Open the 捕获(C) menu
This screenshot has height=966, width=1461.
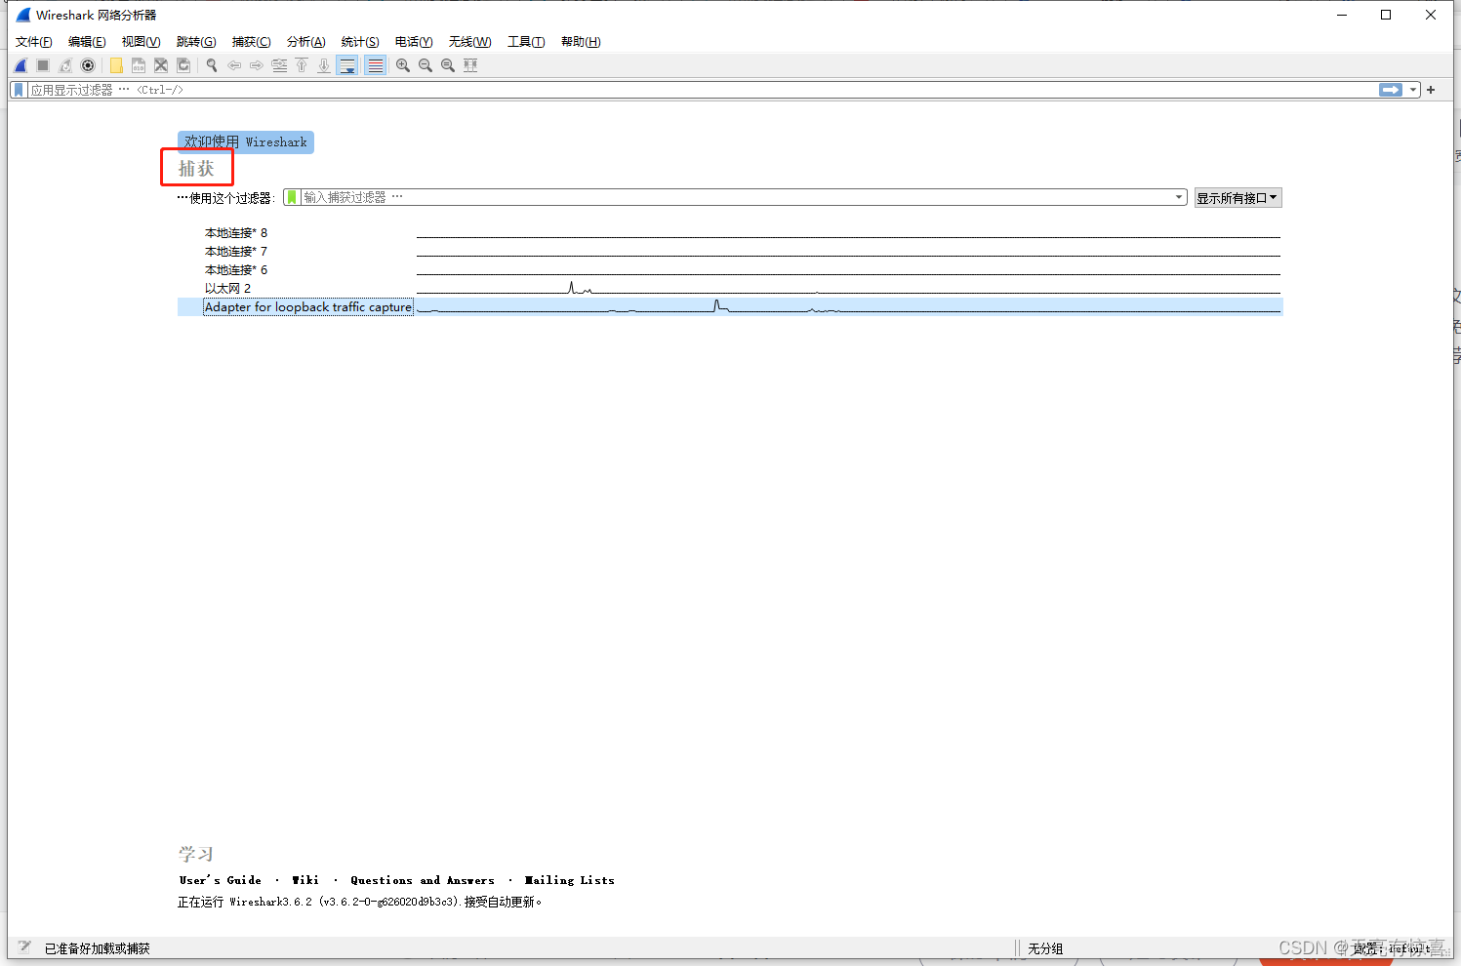tap(251, 42)
